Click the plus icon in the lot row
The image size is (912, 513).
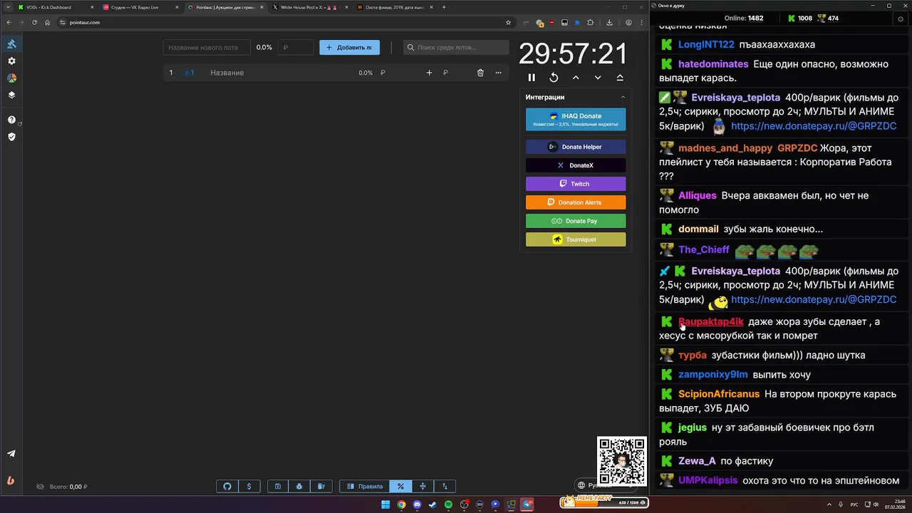pos(429,73)
